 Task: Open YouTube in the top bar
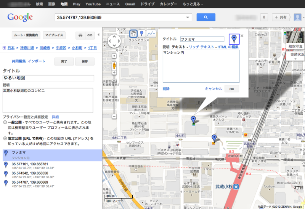click(x=93, y=4)
